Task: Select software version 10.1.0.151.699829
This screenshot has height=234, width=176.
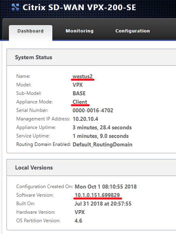Action: coord(97,195)
